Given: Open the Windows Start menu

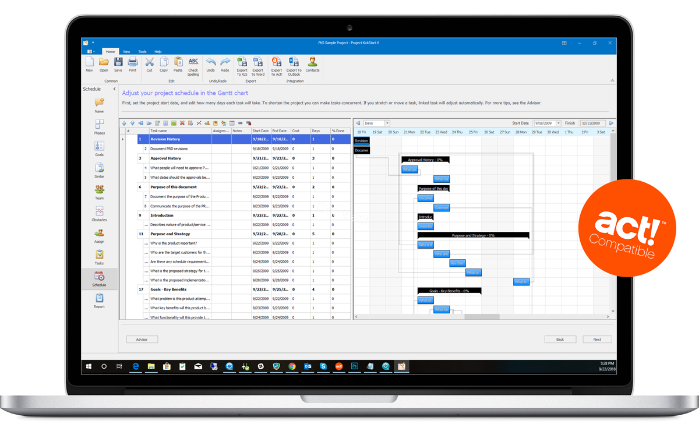Looking at the screenshot, I should coord(89,366).
